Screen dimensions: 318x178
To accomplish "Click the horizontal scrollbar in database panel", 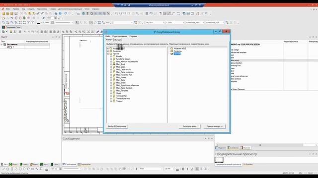I will click(260, 145).
